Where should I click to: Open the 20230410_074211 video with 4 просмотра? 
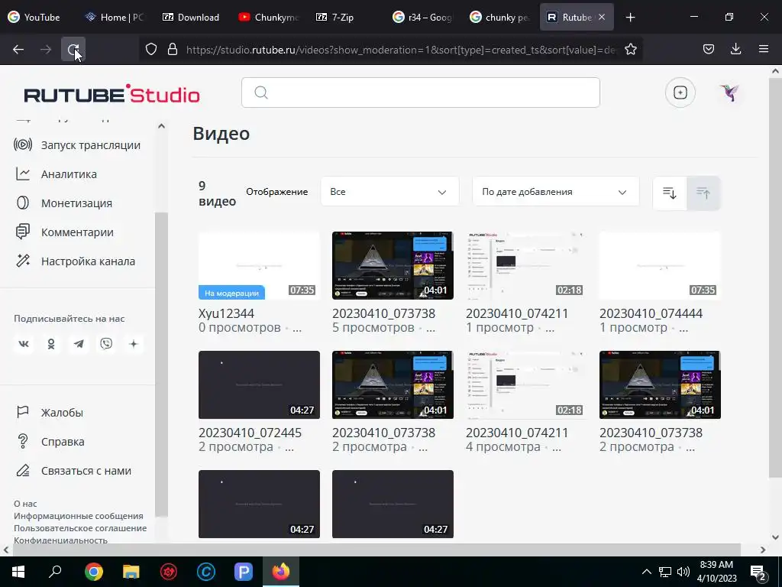coord(526,385)
